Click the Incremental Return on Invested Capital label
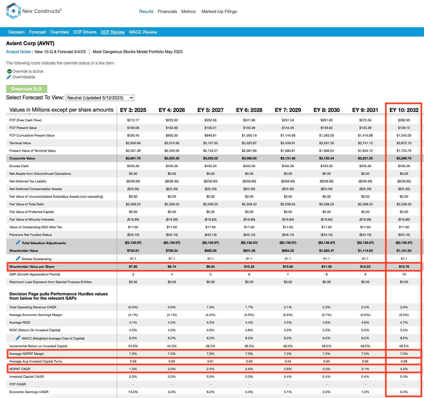The height and width of the screenshot is (398, 424). tap(38, 346)
